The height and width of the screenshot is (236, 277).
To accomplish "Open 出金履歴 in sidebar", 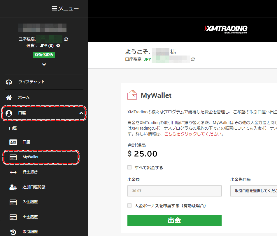I will pyautogui.click(x=30, y=217).
